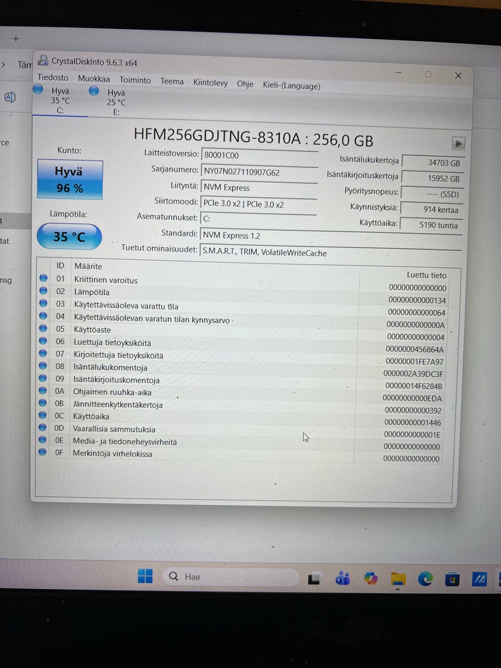Click status icon for kynnysarvo row 04

pos(44,316)
